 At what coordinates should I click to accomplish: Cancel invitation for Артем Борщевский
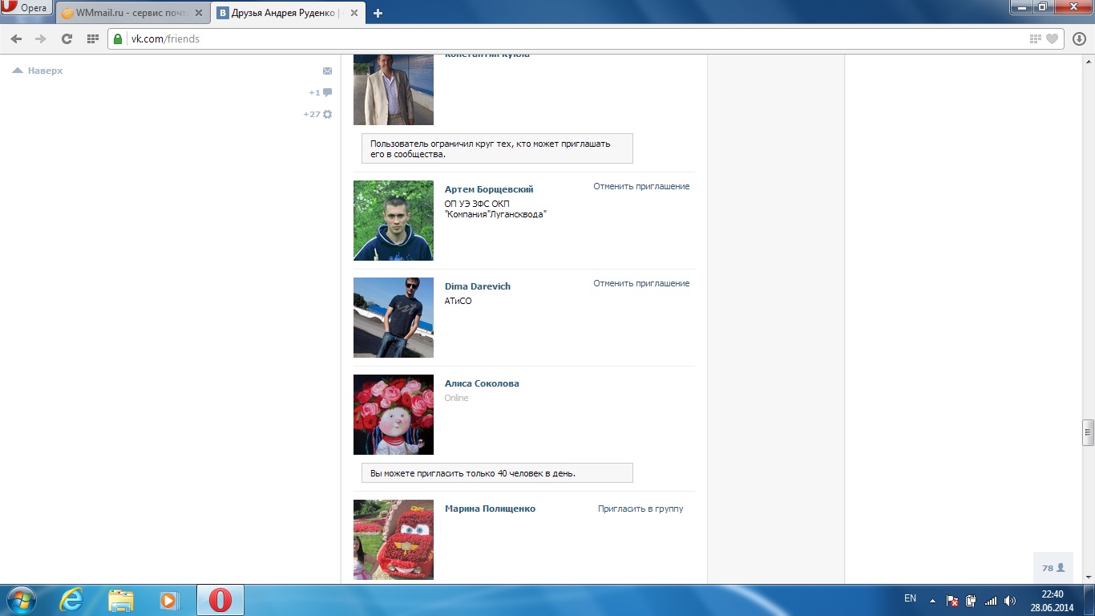coord(641,186)
